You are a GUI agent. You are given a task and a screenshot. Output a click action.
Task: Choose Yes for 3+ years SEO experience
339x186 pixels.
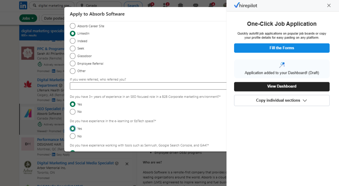[73, 104]
